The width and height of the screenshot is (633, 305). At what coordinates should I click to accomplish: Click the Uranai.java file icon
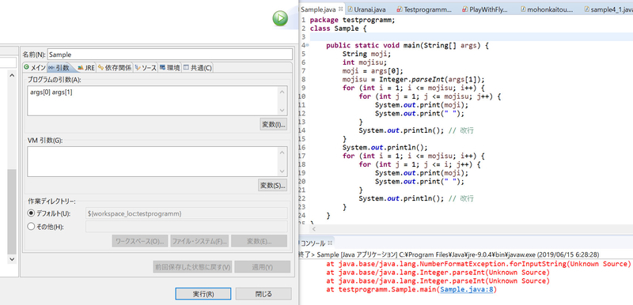[351, 9]
